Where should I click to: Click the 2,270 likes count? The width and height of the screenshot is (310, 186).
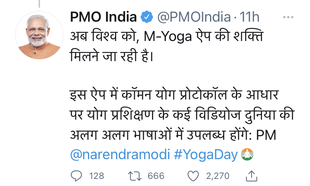tap(218, 176)
